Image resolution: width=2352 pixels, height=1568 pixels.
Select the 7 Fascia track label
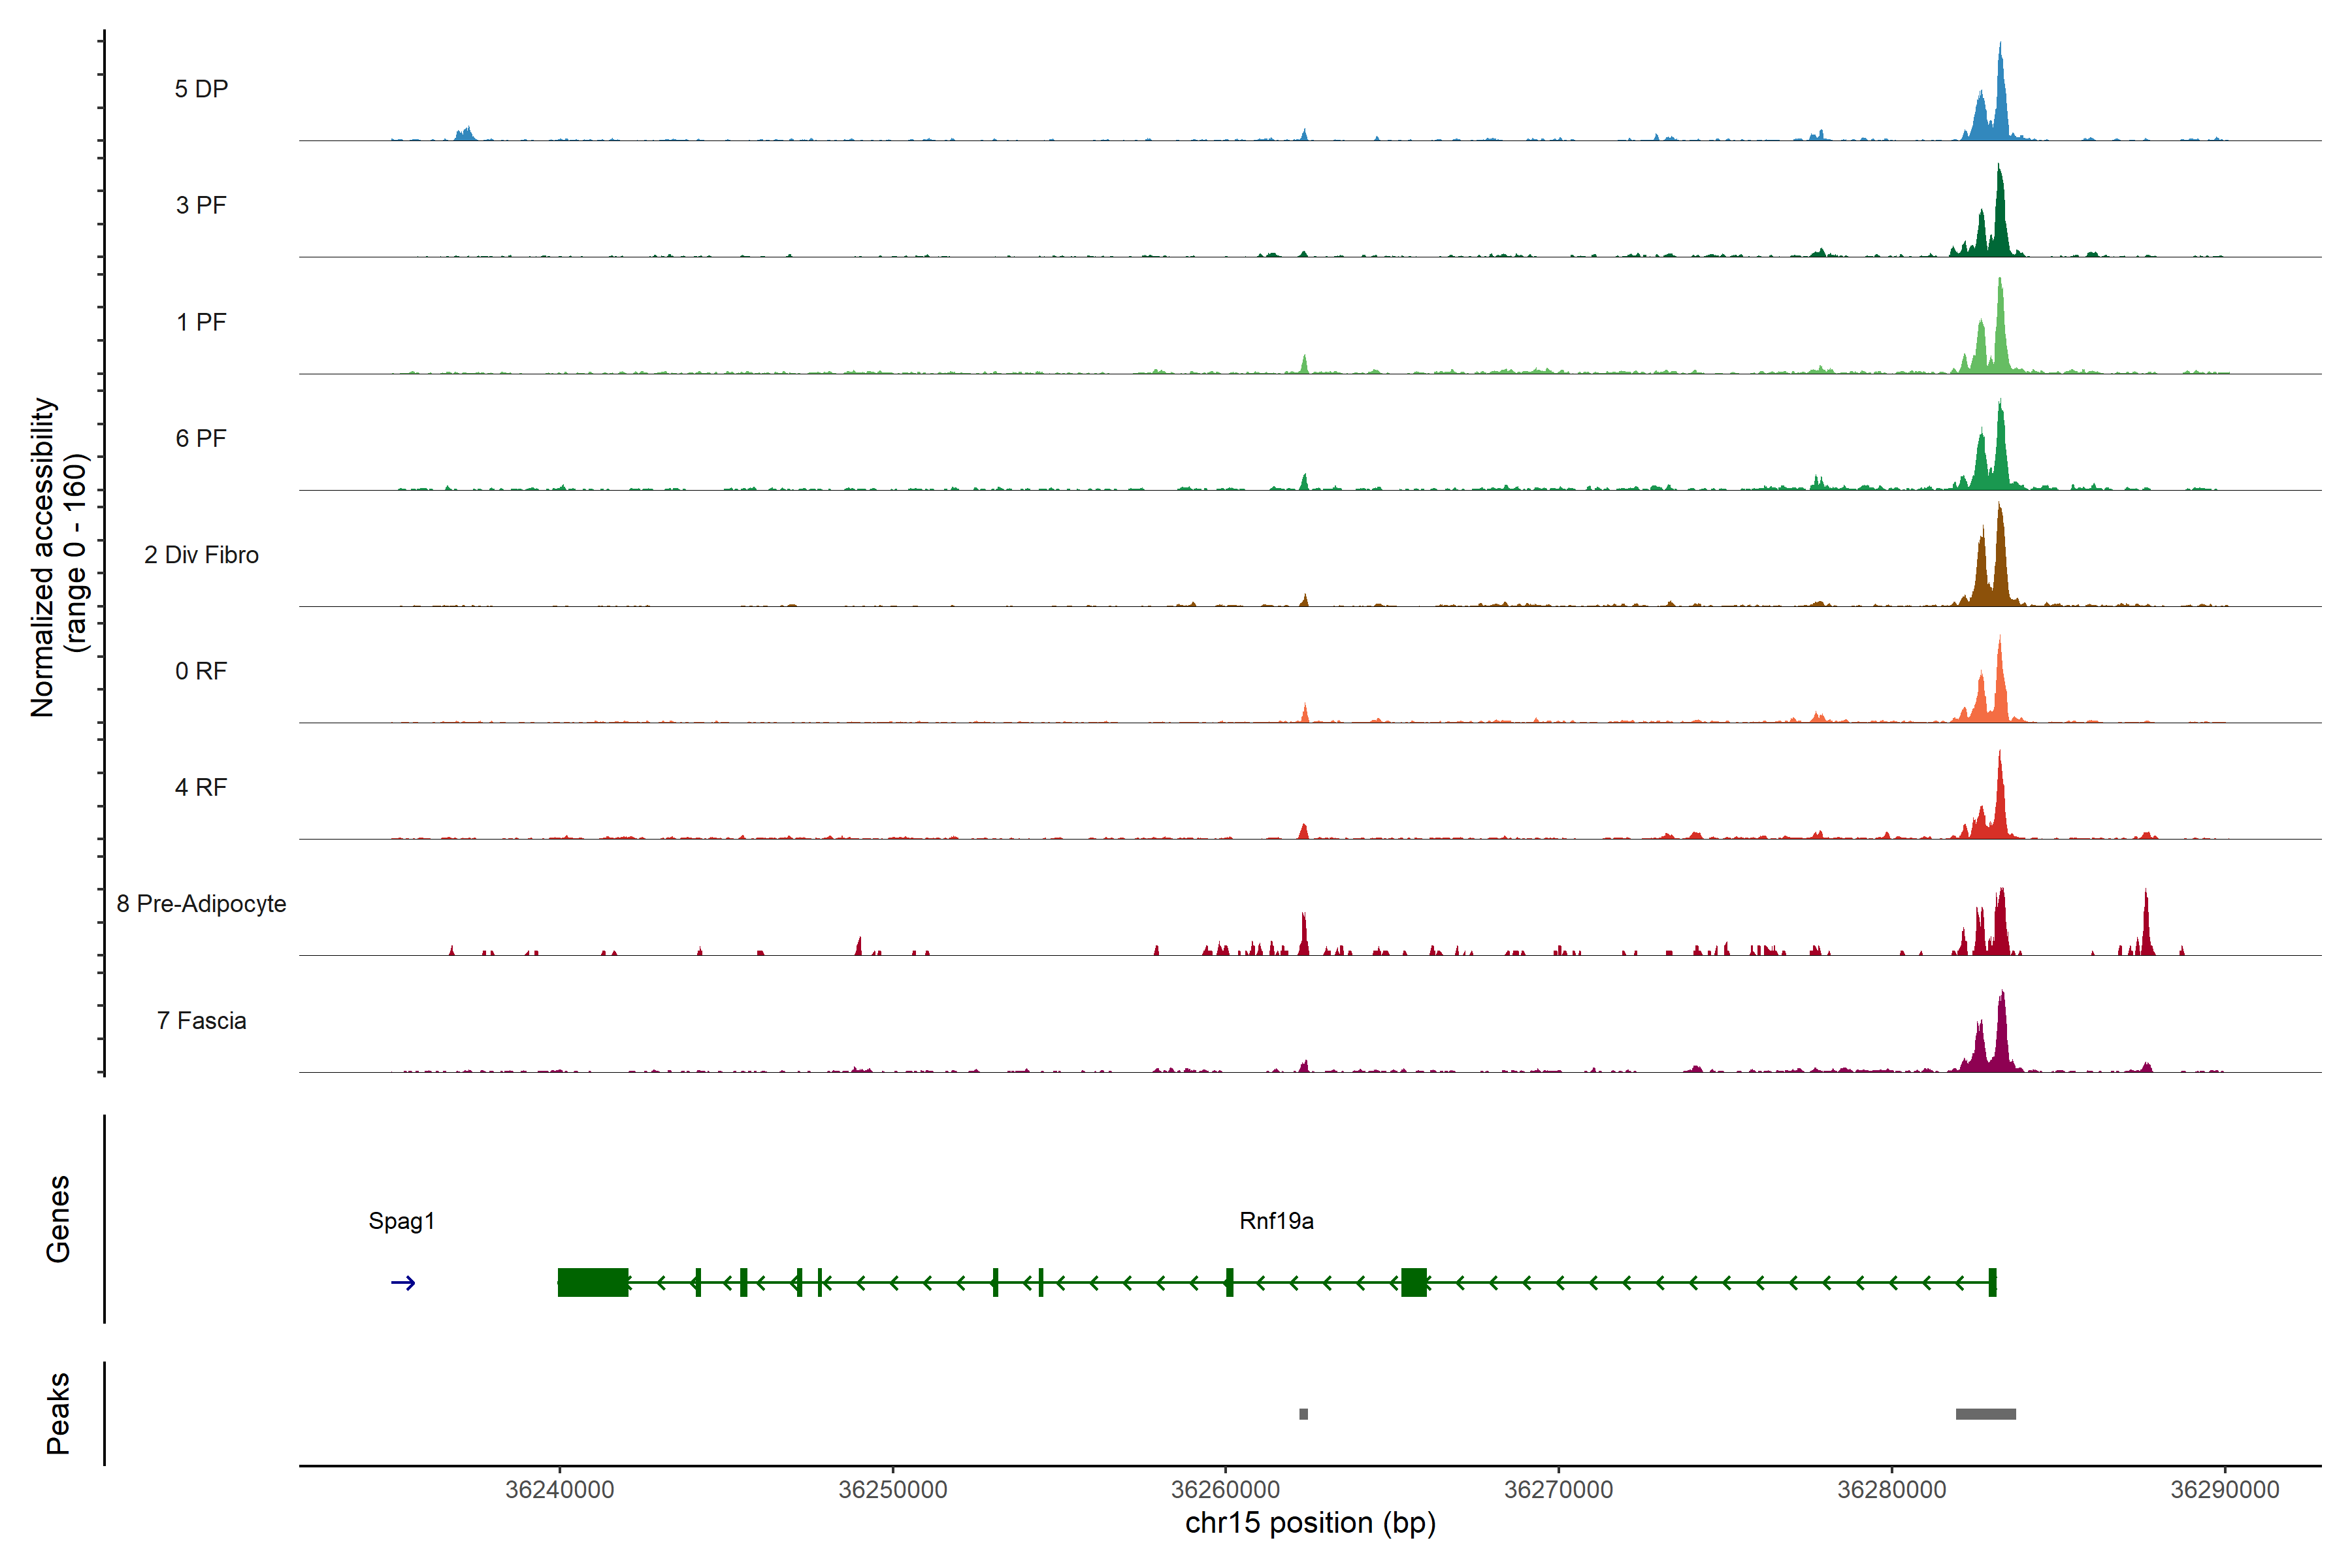pyautogui.click(x=201, y=1021)
